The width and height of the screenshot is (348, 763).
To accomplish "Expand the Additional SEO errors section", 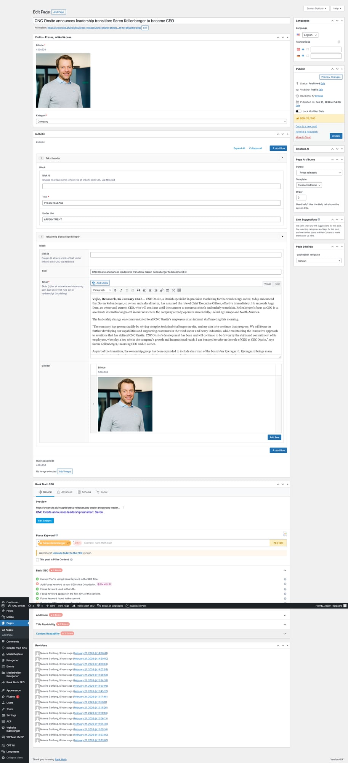I will (x=285, y=615).
